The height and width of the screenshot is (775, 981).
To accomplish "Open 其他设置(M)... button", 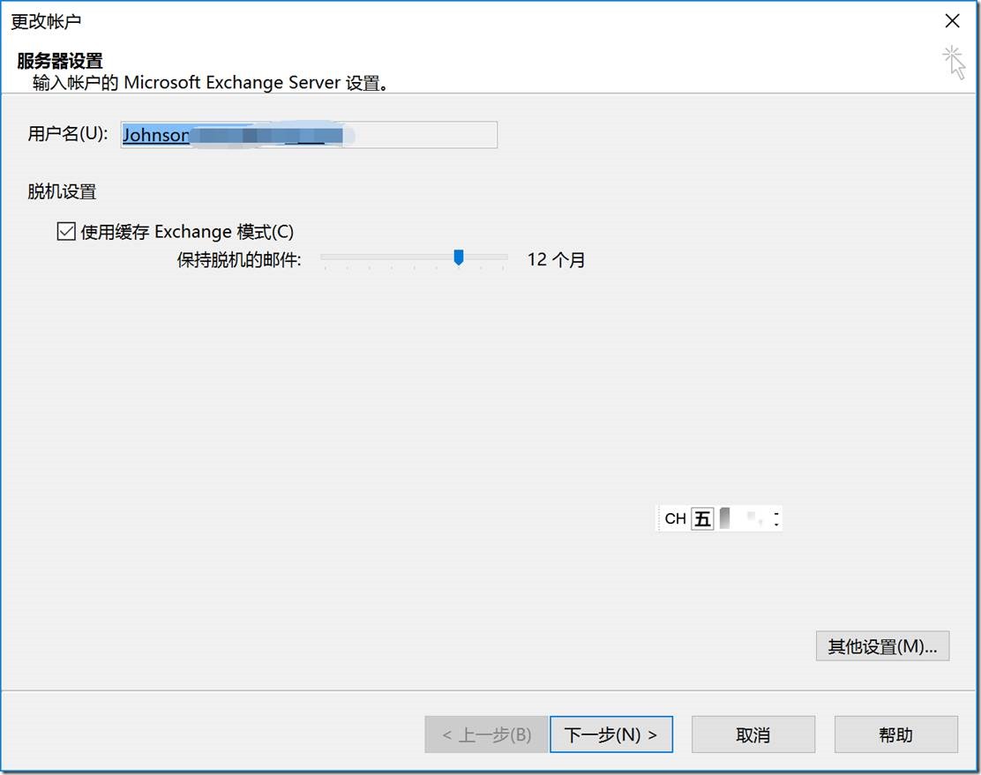I will coord(882,646).
